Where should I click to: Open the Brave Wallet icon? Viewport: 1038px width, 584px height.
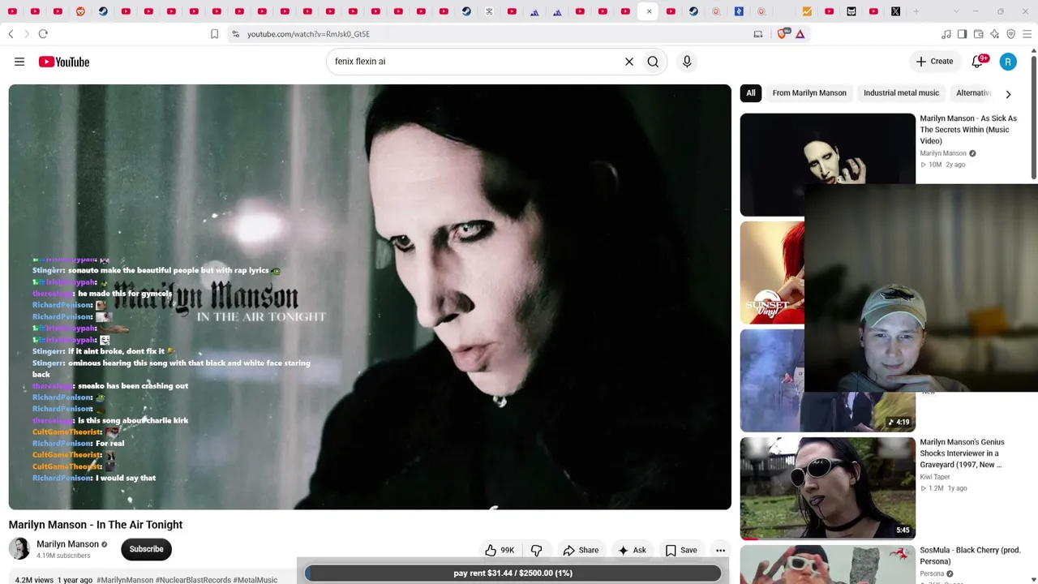click(x=978, y=34)
